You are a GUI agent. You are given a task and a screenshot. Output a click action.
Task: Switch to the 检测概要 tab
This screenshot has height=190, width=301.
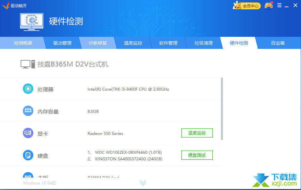[23, 43]
